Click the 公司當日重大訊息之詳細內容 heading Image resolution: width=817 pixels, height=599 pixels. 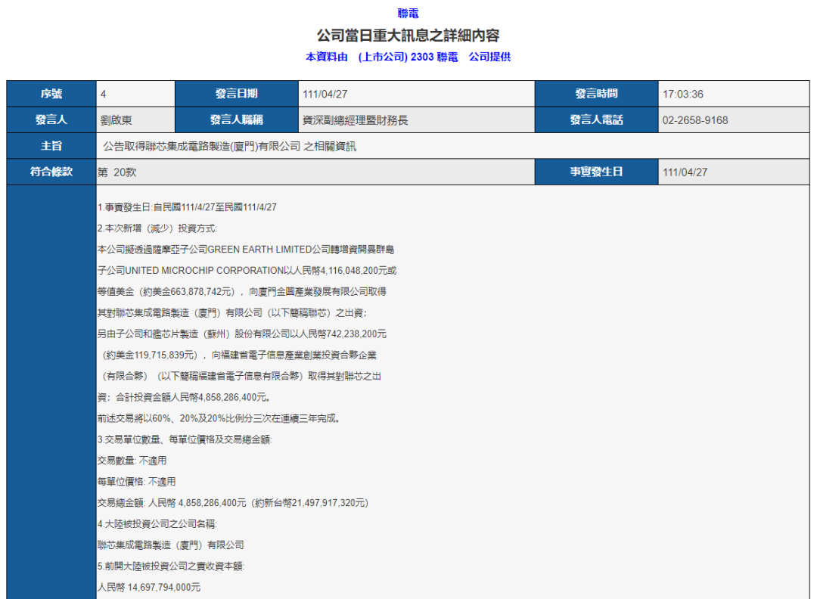click(x=408, y=36)
